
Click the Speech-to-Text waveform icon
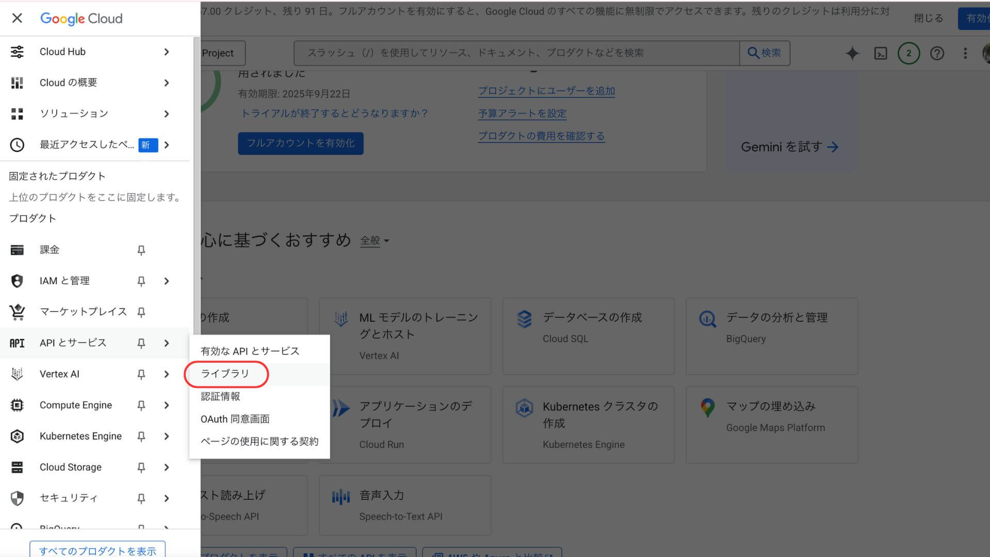click(341, 497)
